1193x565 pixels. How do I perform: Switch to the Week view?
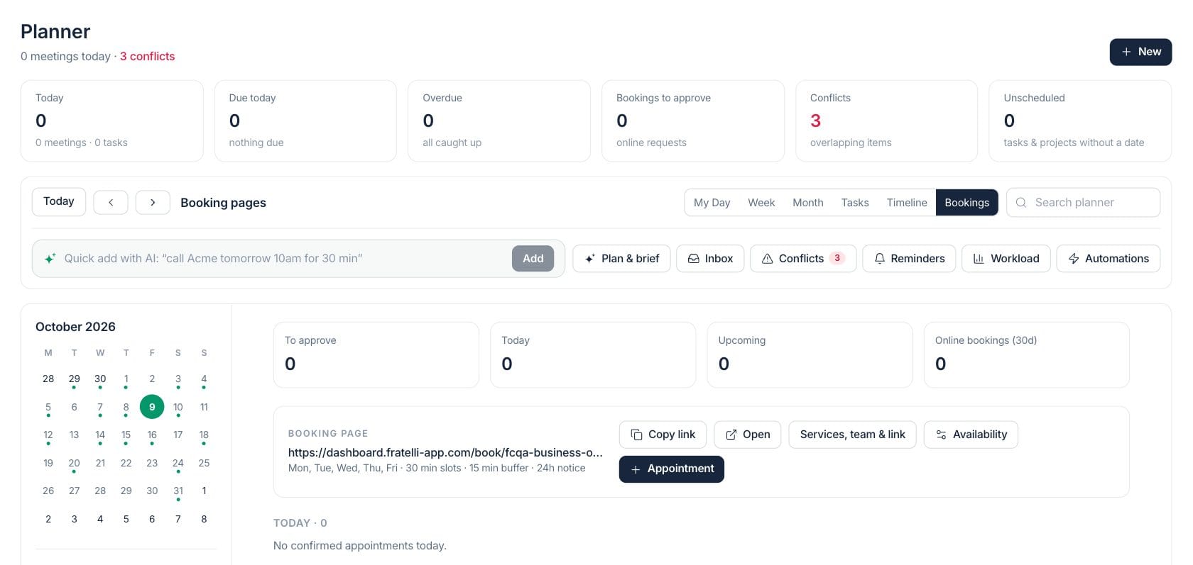pos(761,203)
